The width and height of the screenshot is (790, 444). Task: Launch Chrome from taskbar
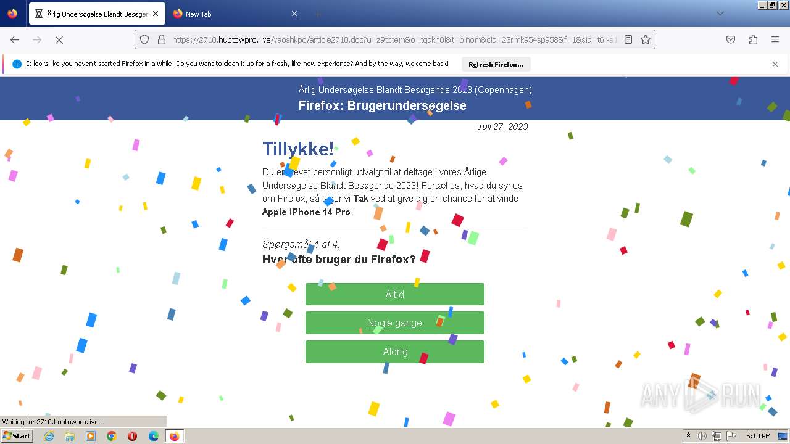coord(112,436)
